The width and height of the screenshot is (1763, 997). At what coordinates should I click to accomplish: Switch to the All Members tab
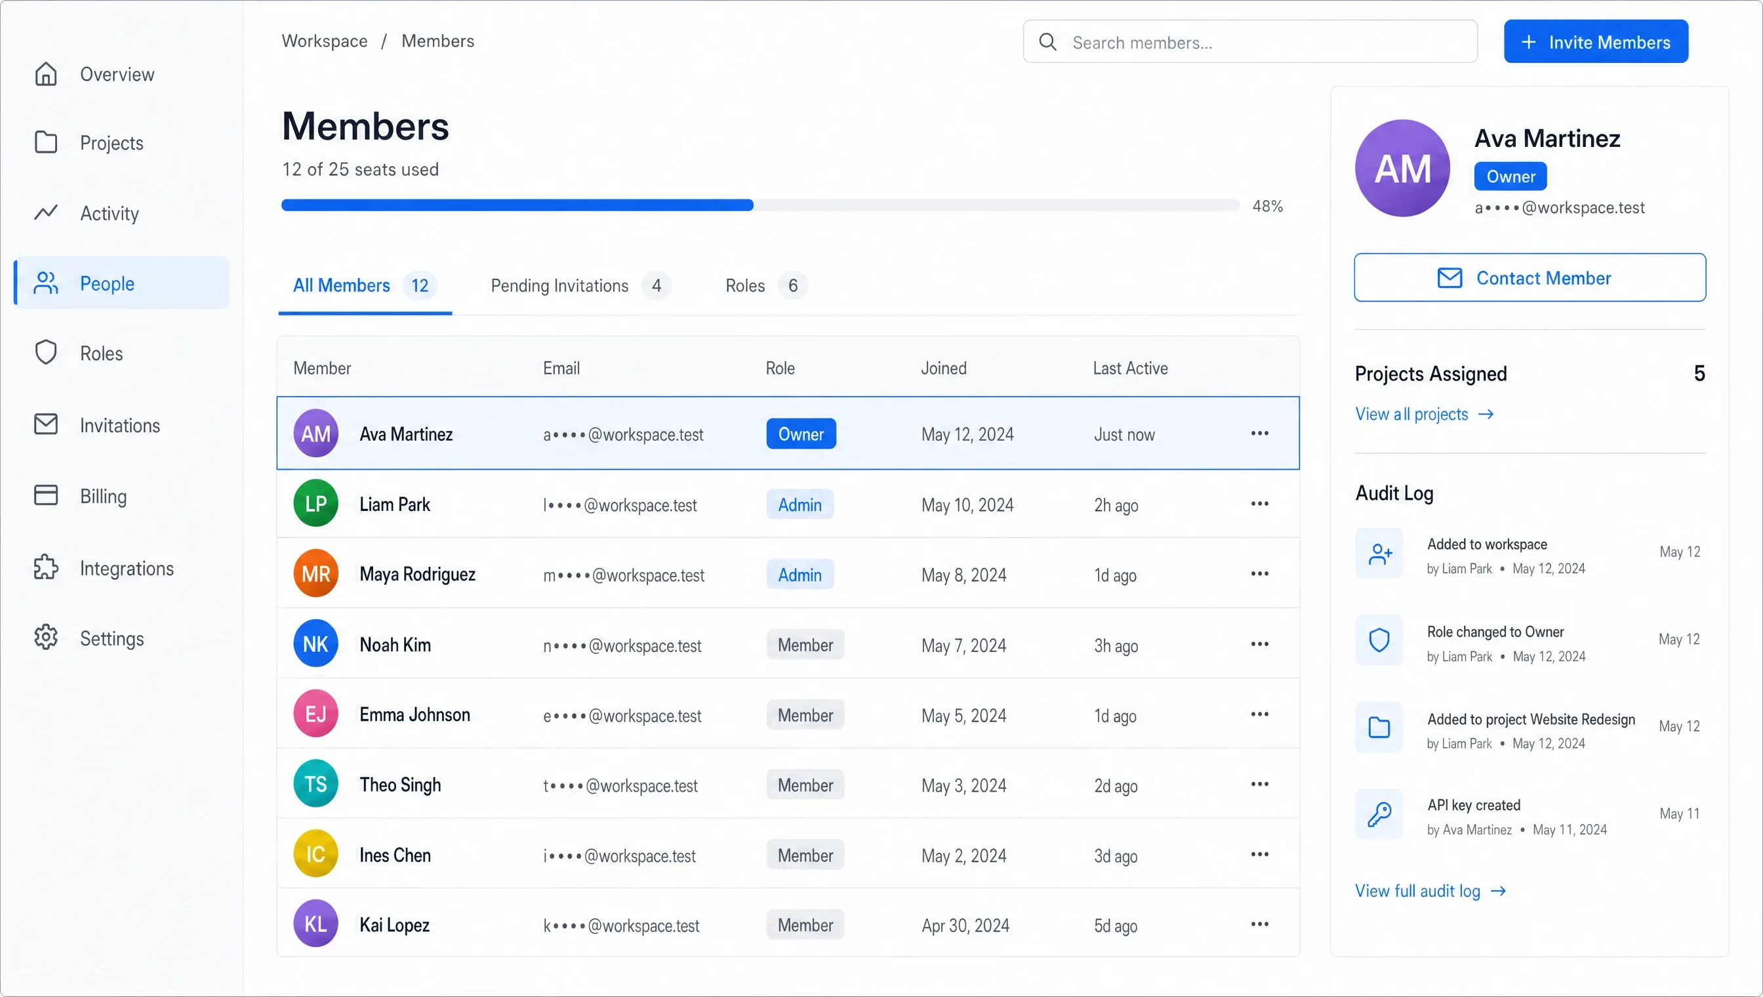point(365,285)
